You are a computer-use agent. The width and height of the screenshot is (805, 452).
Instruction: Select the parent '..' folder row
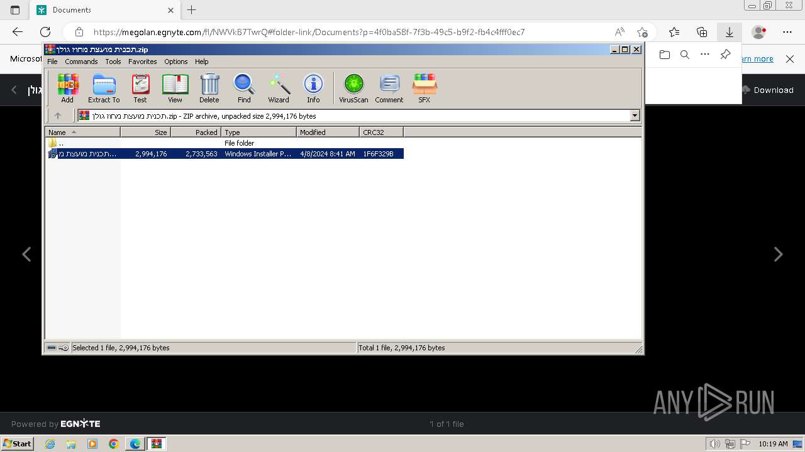click(x=225, y=143)
